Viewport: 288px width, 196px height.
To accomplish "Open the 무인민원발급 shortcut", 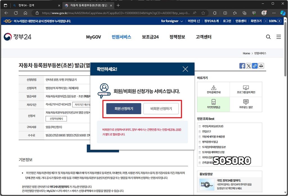I will coord(213,104).
